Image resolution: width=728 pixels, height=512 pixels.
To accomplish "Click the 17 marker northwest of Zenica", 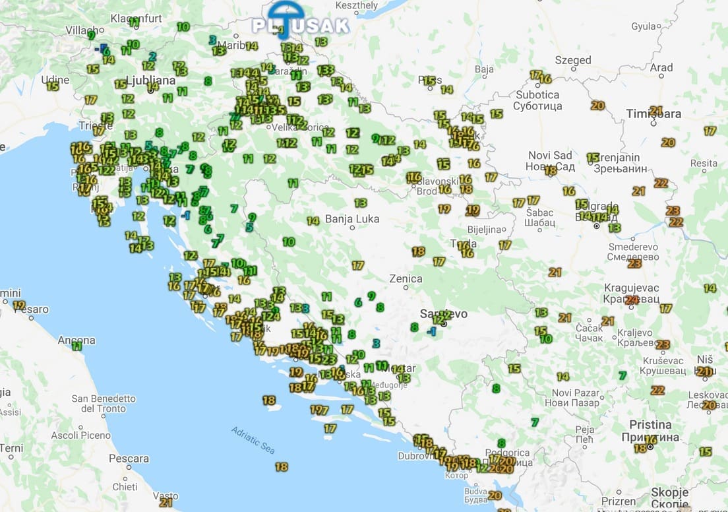I will pyautogui.click(x=357, y=265).
